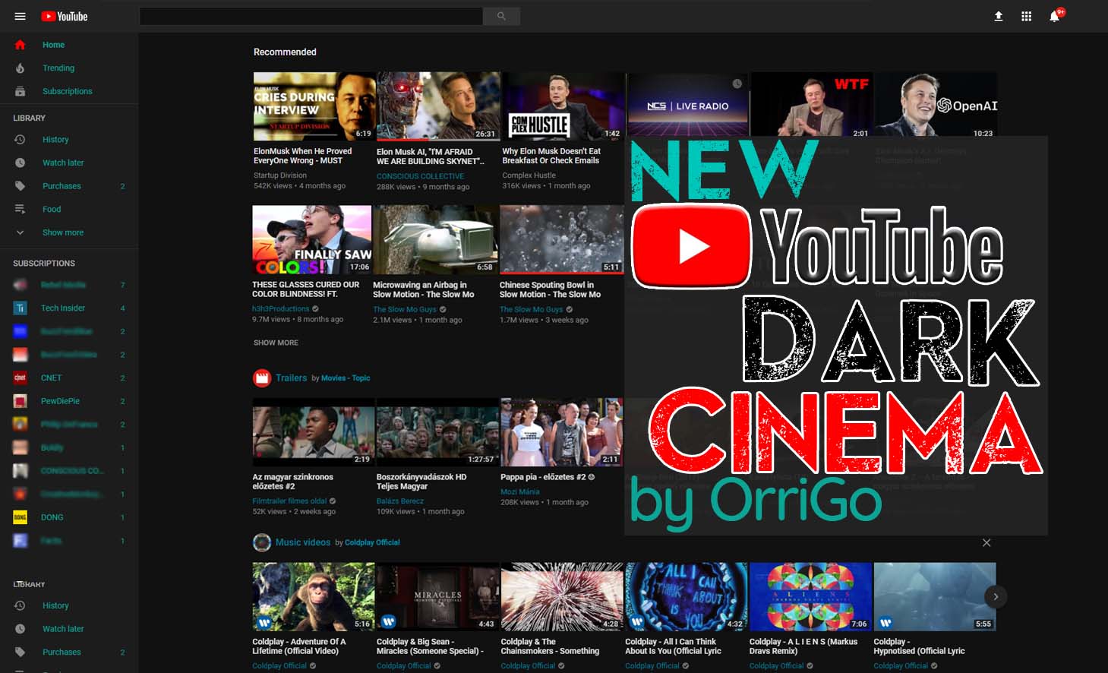Viewport: 1108px width, 673px height.
Task: Open the hamburger guide menu
Action: tap(21, 16)
